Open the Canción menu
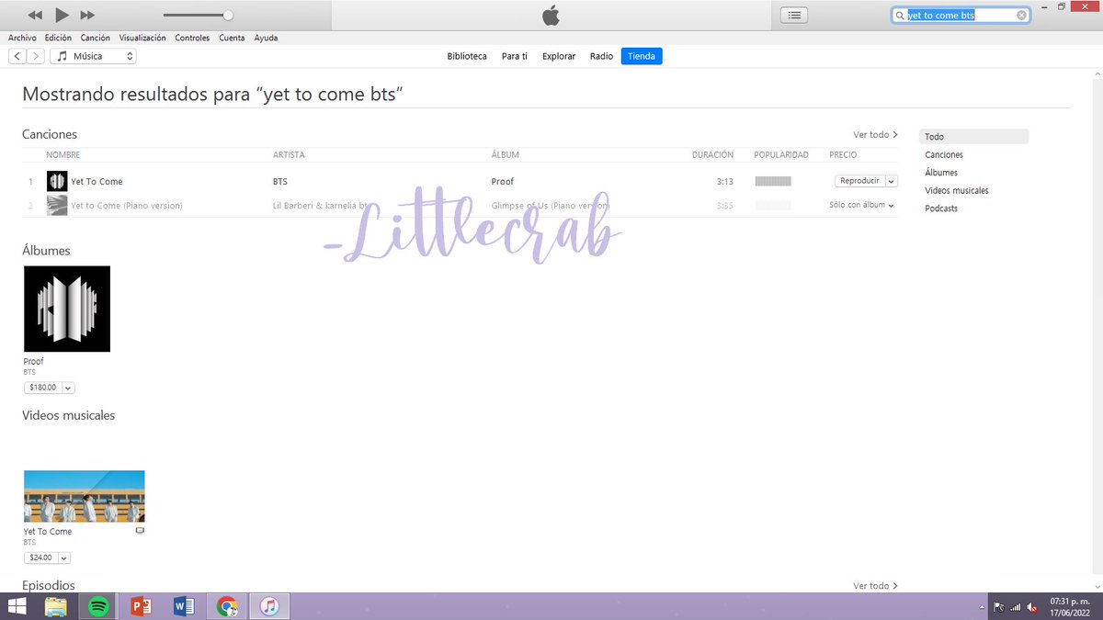The width and height of the screenshot is (1103, 620). (96, 39)
